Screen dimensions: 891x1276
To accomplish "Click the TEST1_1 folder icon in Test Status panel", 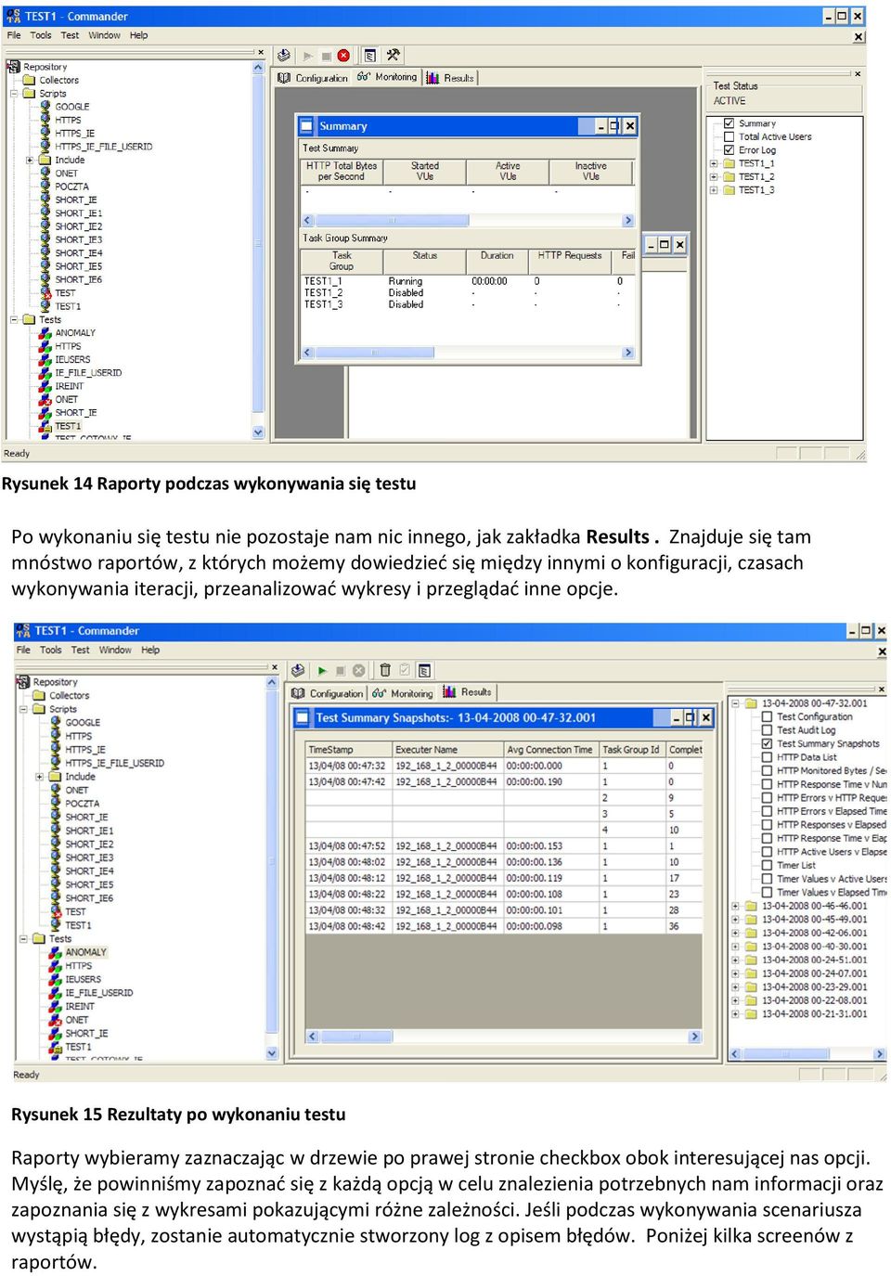I will tap(730, 163).
